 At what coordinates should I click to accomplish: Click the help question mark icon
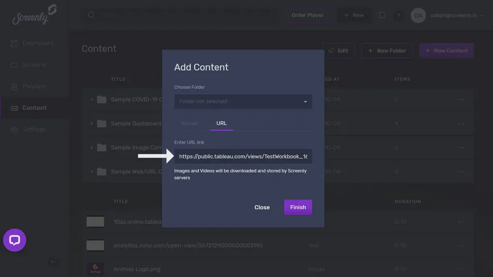399,15
